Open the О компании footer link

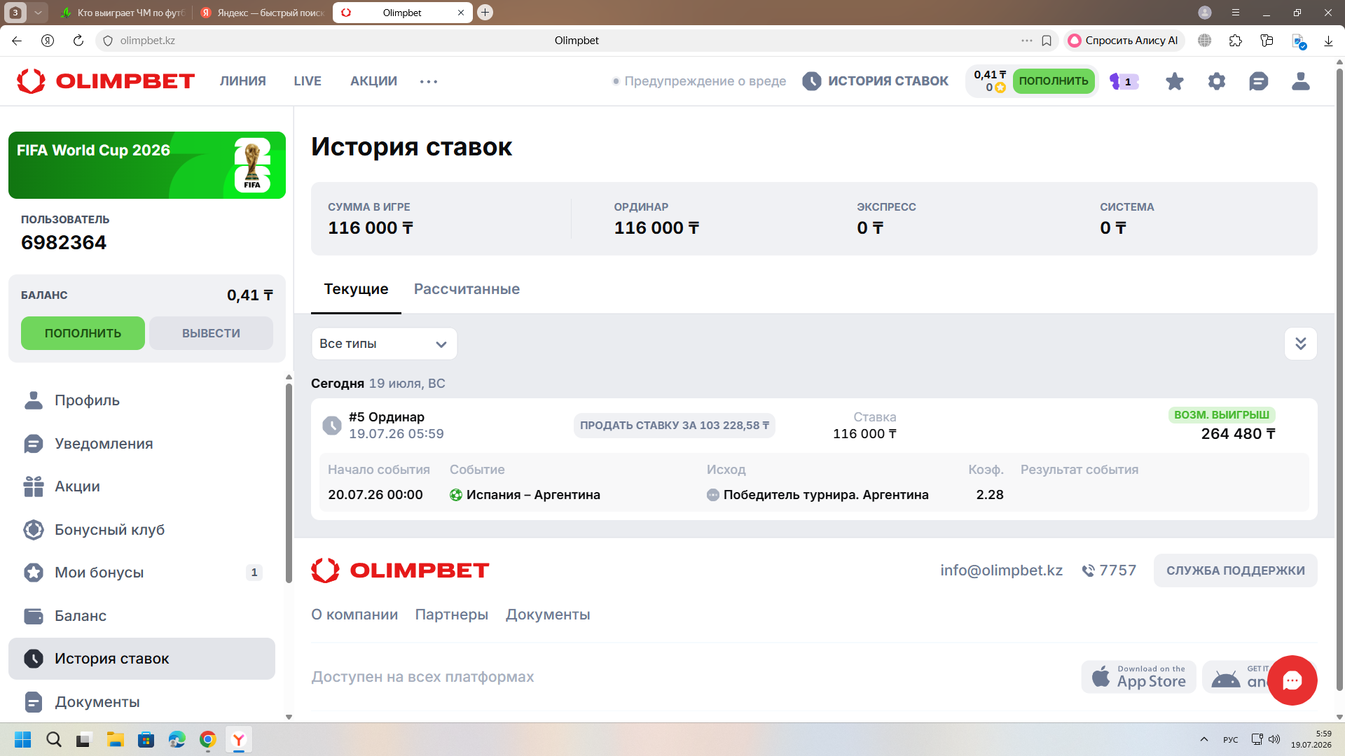[x=354, y=615]
